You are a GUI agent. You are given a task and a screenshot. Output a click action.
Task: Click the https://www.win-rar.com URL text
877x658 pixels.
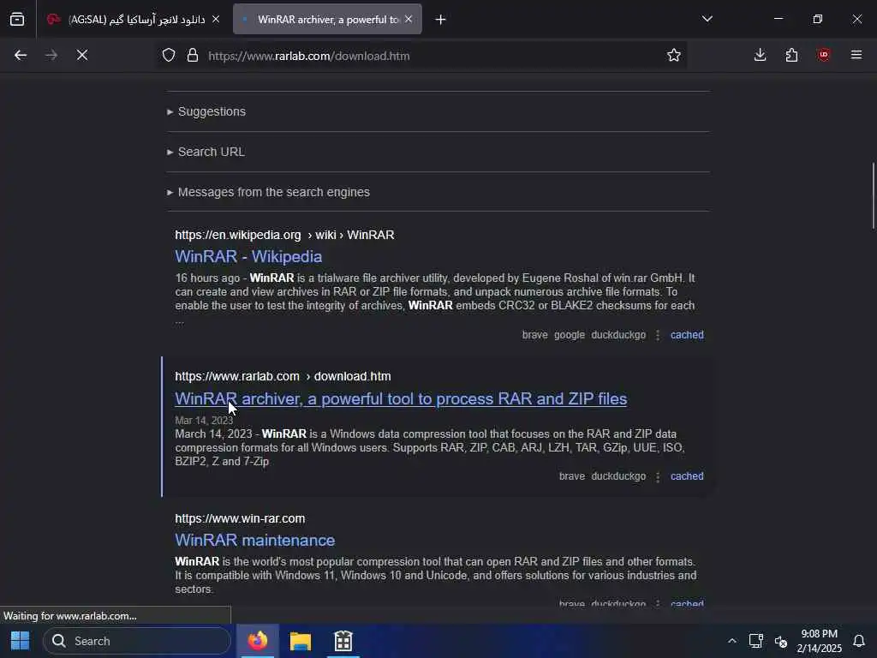click(x=240, y=518)
